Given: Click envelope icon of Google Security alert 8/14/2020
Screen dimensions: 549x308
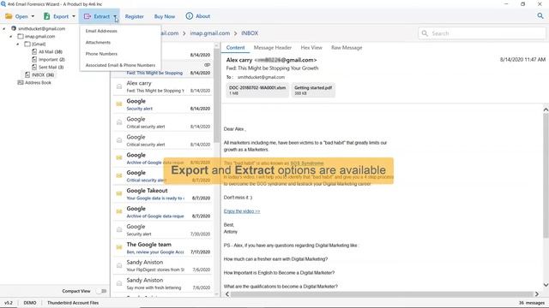Looking at the screenshot, I should 119,104.
